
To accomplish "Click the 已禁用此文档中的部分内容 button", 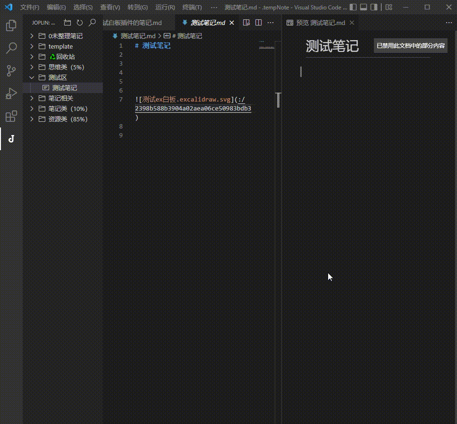I will tap(410, 46).
